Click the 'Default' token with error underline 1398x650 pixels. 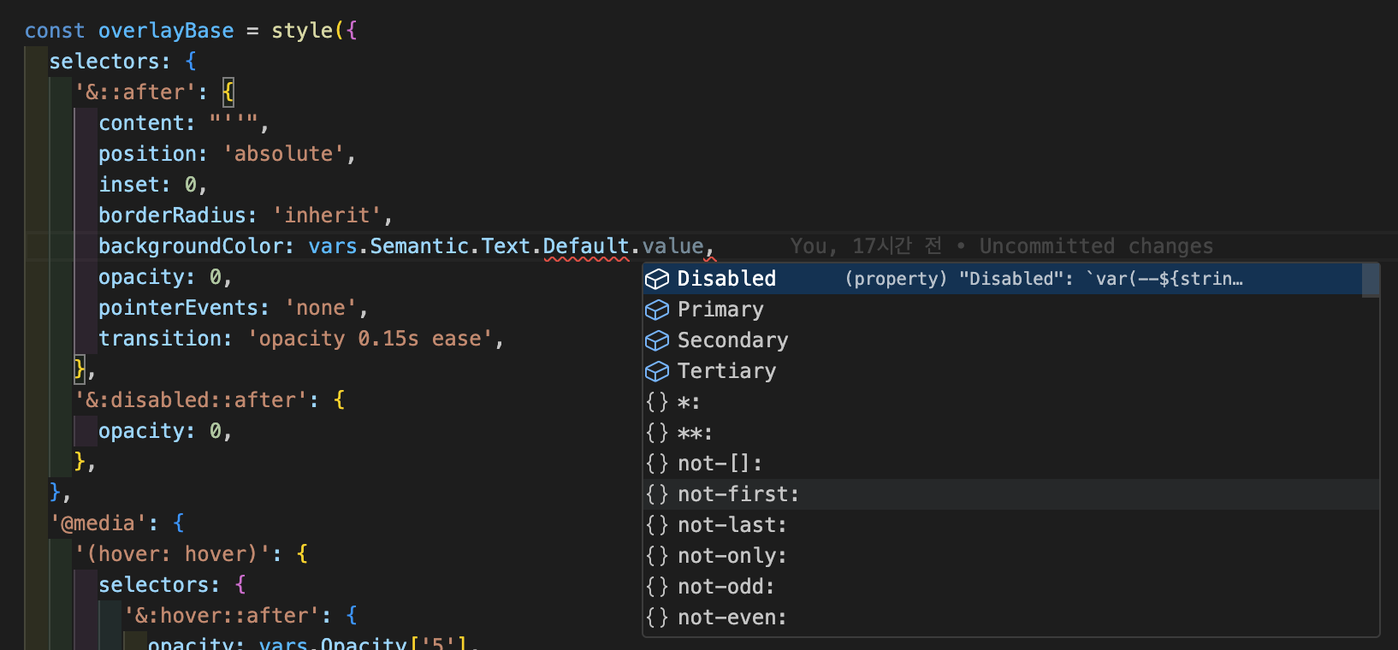(x=586, y=246)
